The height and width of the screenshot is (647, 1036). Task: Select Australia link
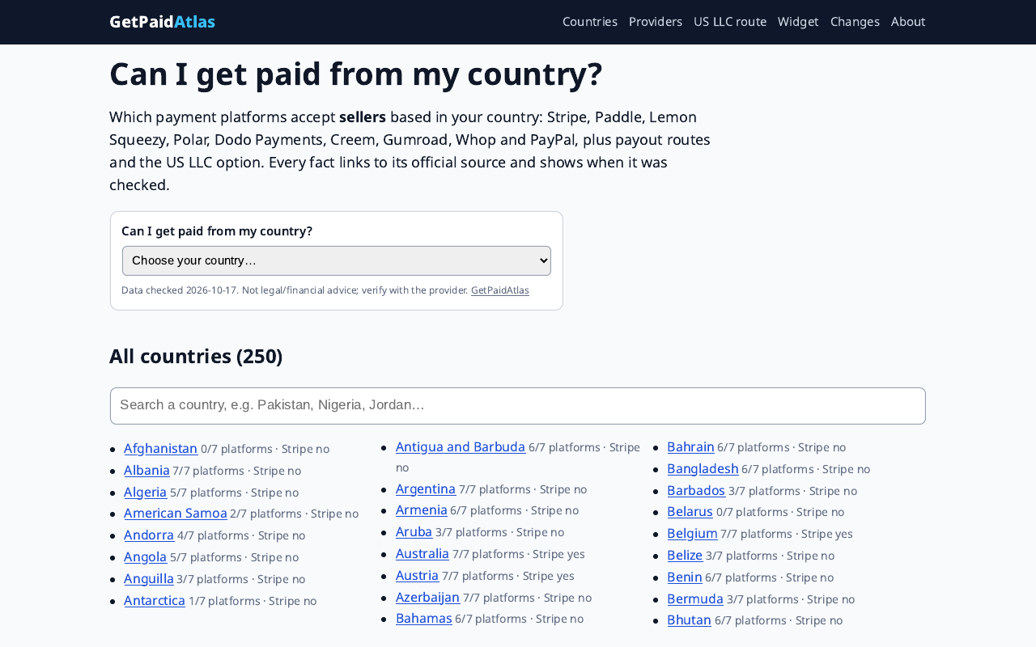click(x=422, y=553)
